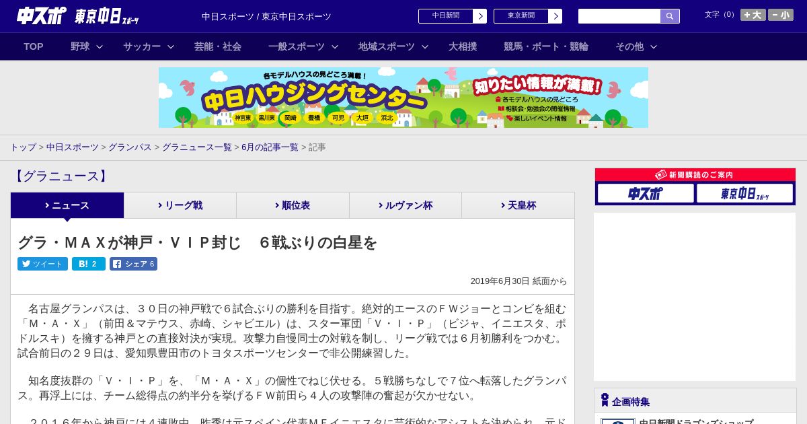Open 中日スポーツ breadcrumb link
This screenshot has height=424, width=807.
click(x=73, y=147)
